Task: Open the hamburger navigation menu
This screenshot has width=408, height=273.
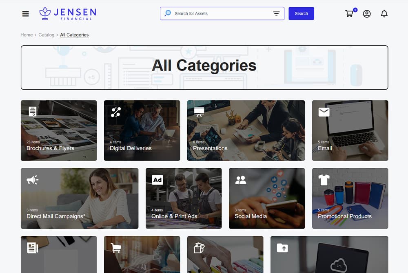Action: pos(25,14)
